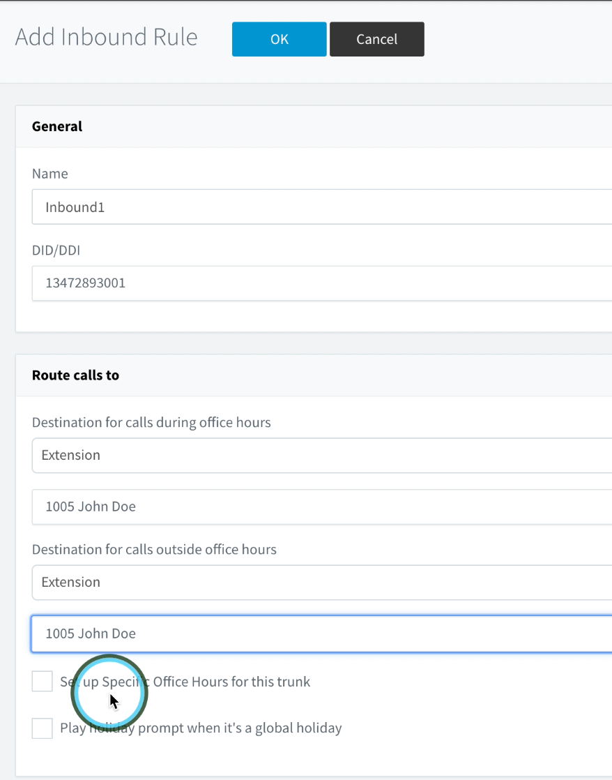This screenshot has height=780, width=612.
Task: Click the blue OK button
Action: 279,39
